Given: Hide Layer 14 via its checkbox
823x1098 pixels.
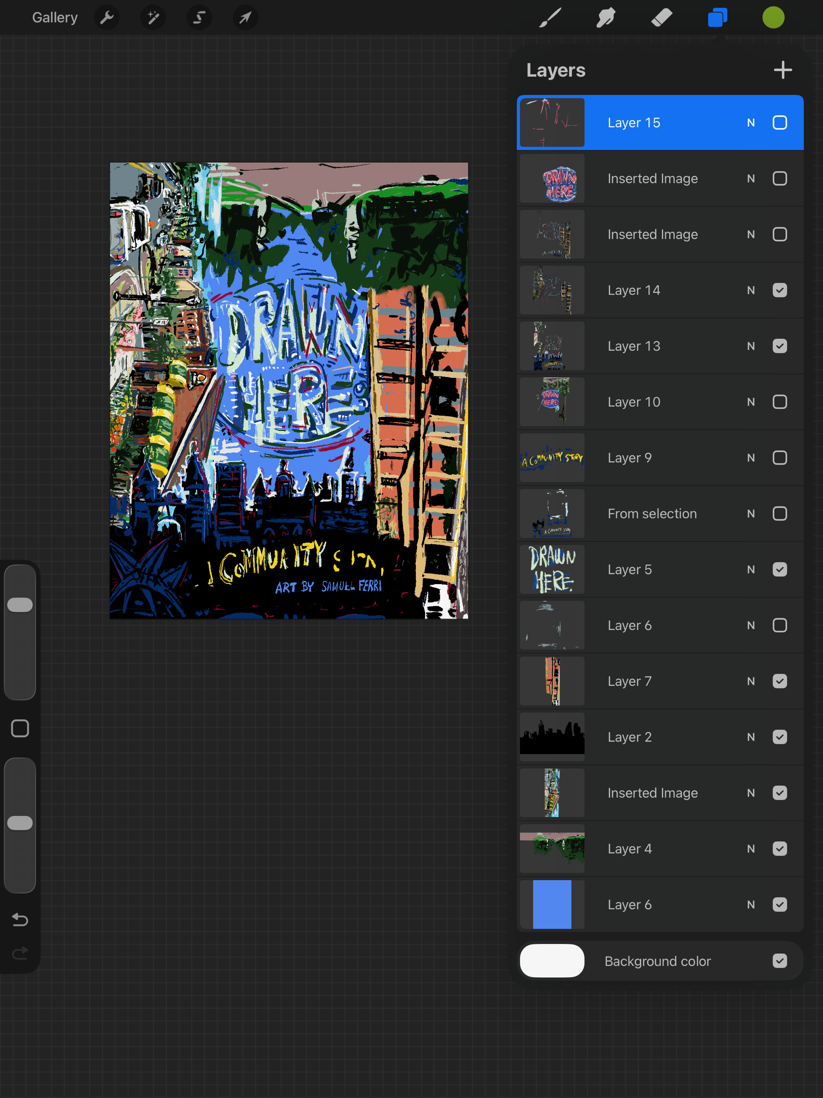Looking at the screenshot, I should tap(779, 290).
